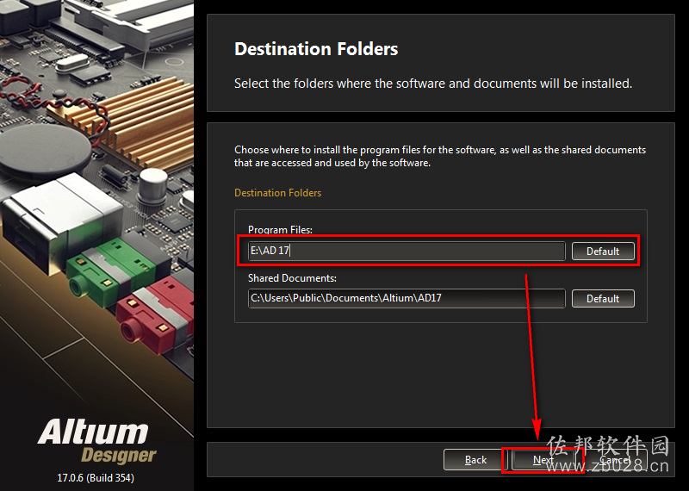Go to previous step with Back
The height and width of the screenshot is (491, 689).
click(475, 460)
